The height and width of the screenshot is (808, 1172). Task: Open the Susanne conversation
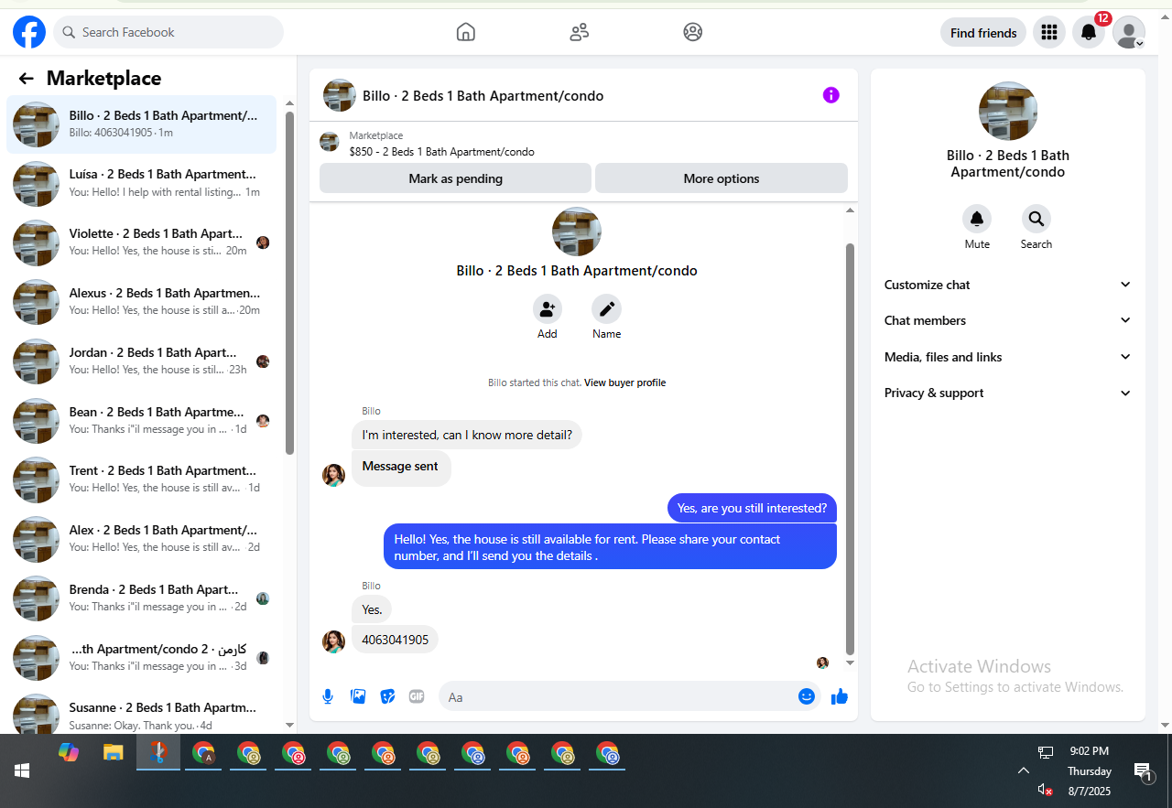pyautogui.click(x=142, y=716)
